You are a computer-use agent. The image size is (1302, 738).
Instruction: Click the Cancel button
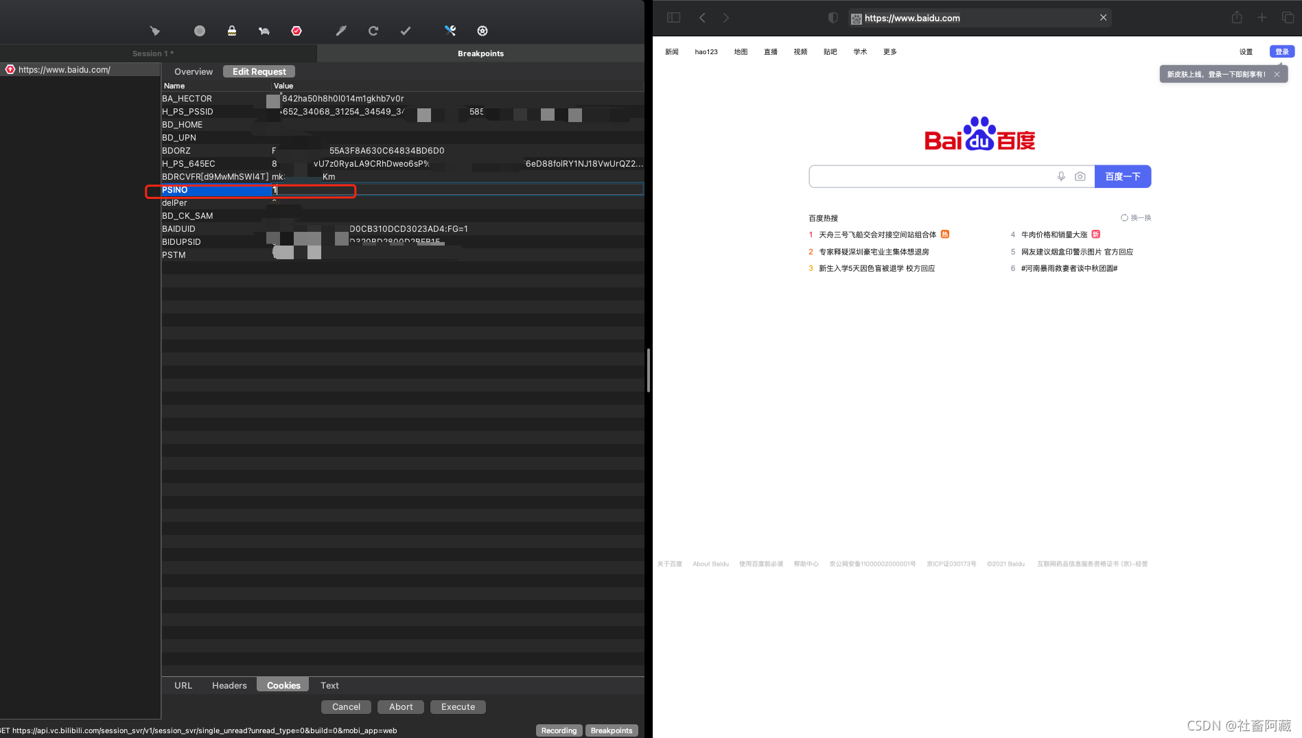346,706
